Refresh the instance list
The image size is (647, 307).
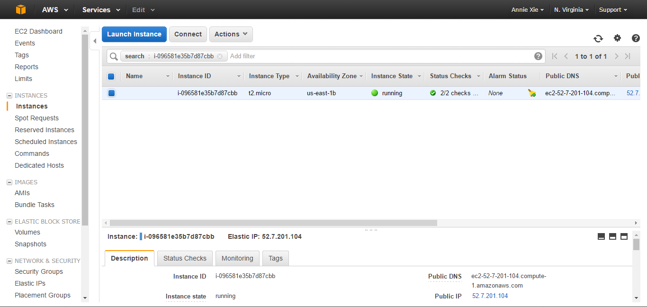click(x=598, y=38)
